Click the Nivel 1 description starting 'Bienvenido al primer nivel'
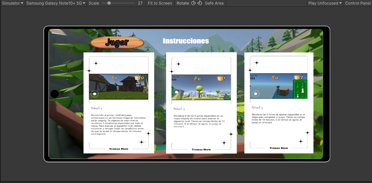Image resolution: width=372 pixels, height=183 pixels. coord(118,124)
